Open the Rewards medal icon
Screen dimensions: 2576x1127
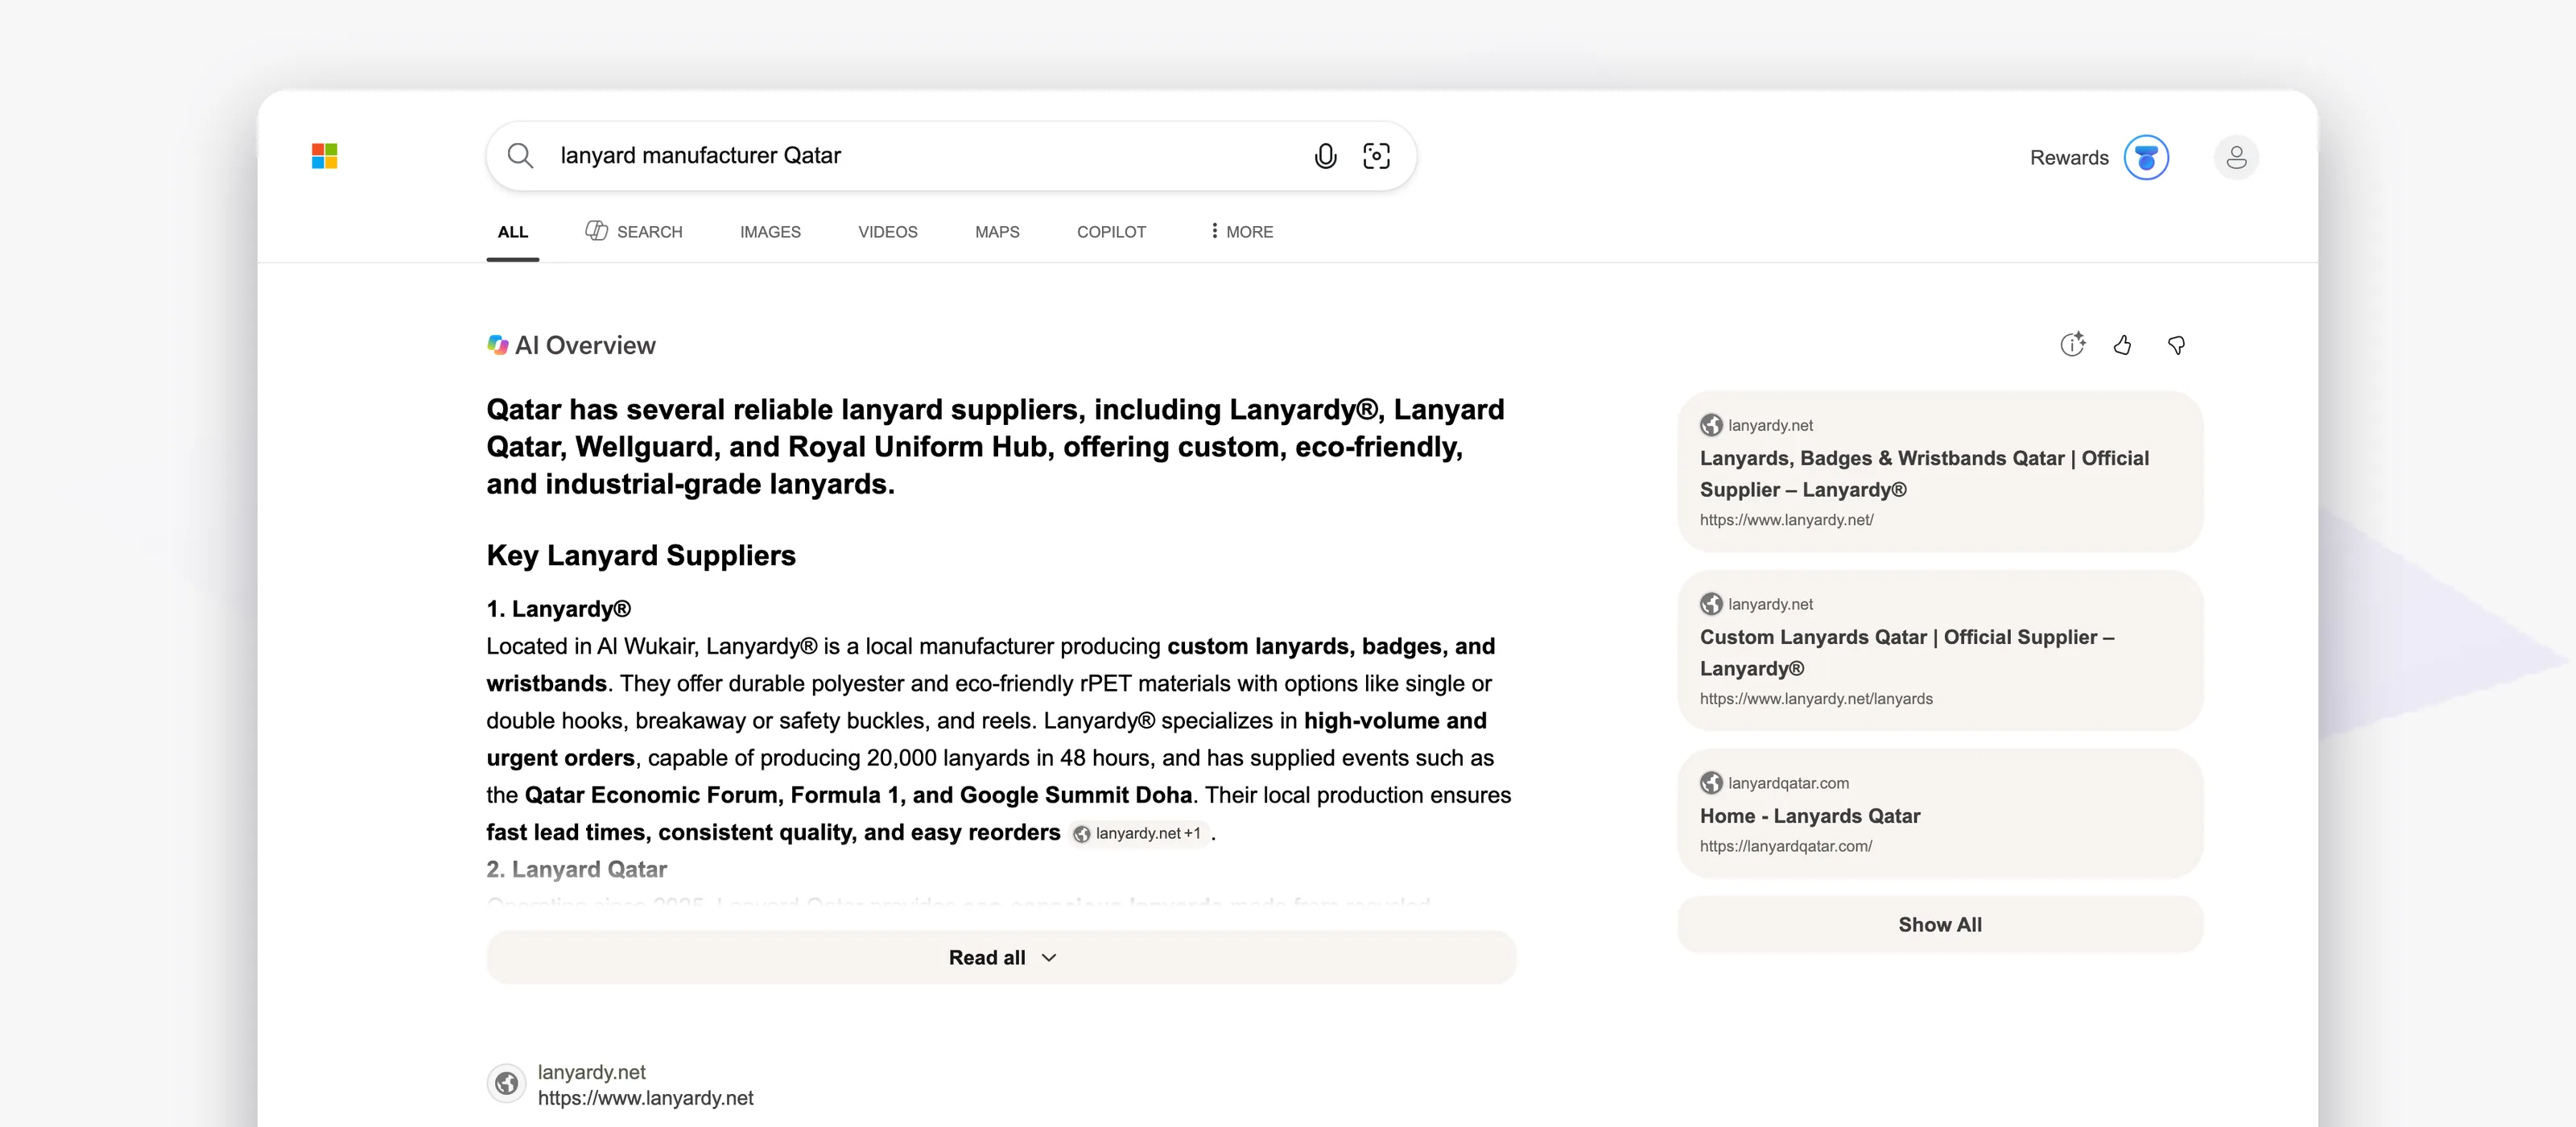coord(2146,157)
